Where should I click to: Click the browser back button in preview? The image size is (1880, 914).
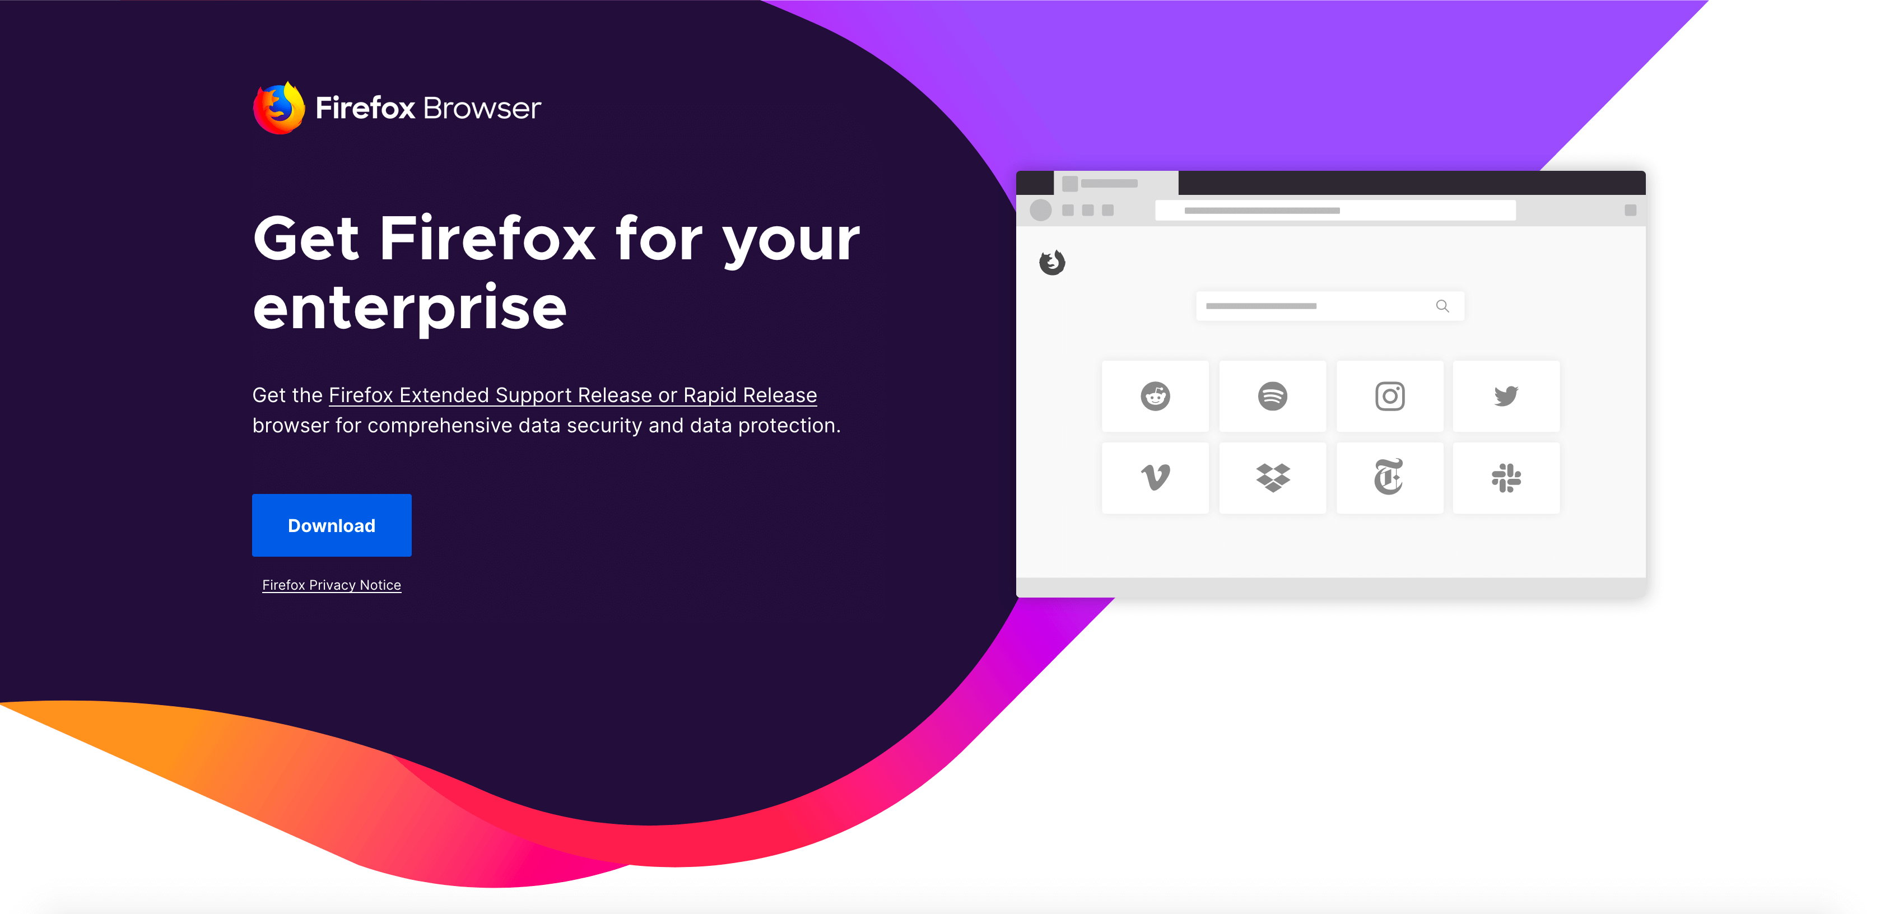tap(1042, 213)
